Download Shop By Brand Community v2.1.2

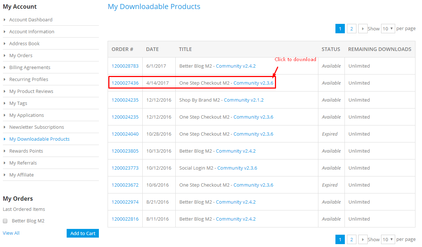[244, 100]
